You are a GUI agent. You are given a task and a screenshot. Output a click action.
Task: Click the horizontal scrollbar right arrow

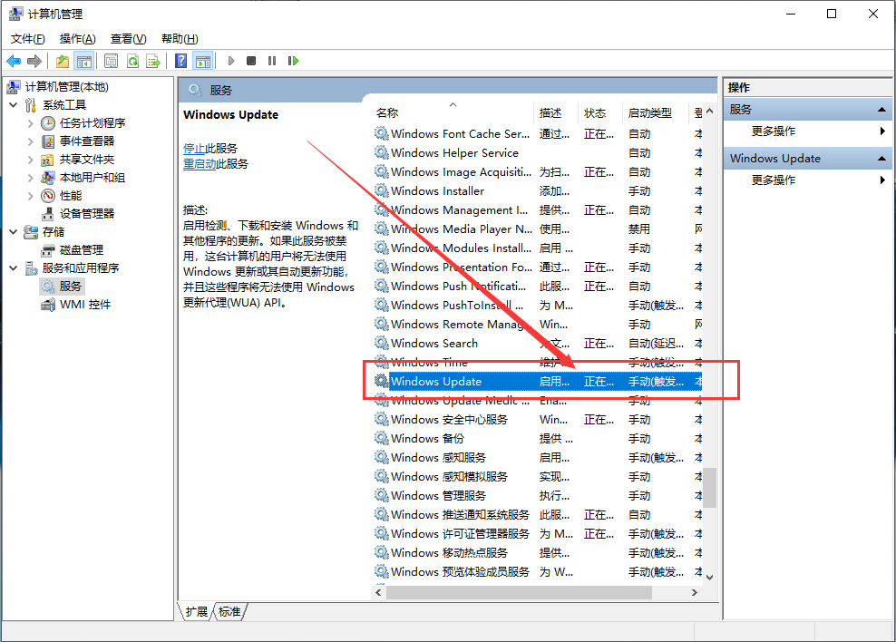(x=695, y=593)
